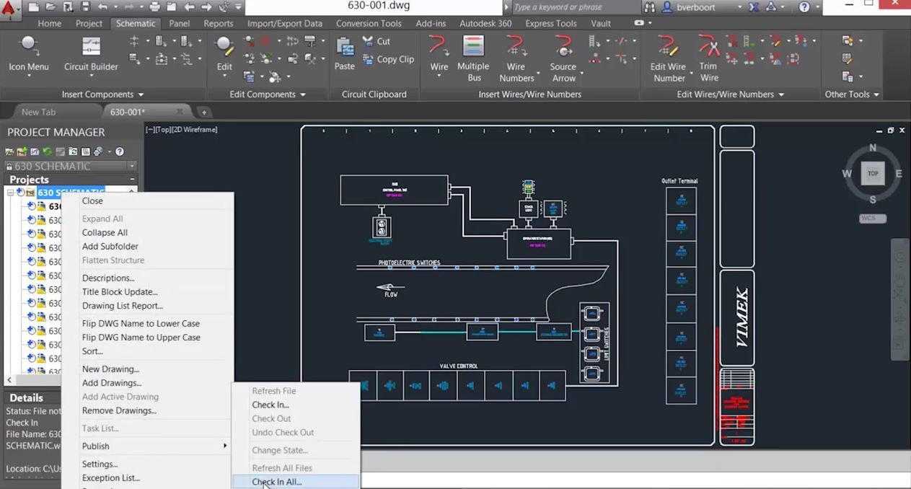Screen dimensions: 911x489
Task: Select Collapse All in context menu
Action: [105, 232]
